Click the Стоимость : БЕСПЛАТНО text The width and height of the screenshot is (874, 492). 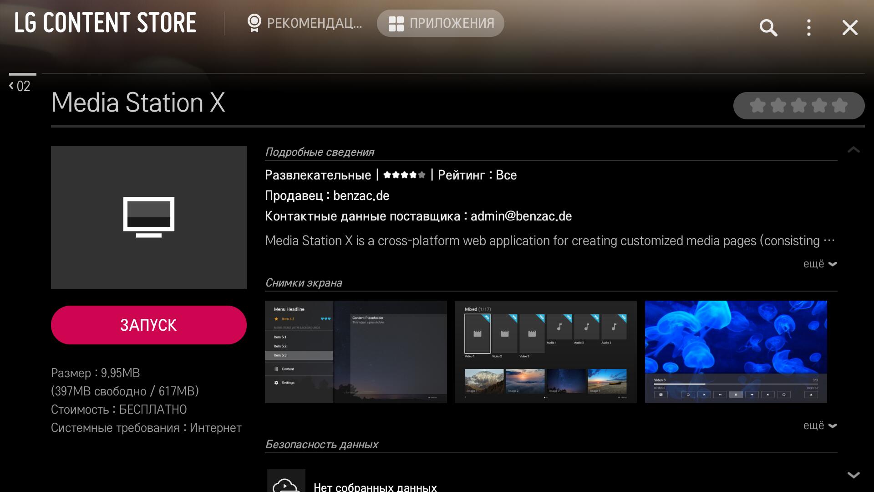pyautogui.click(x=119, y=410)
